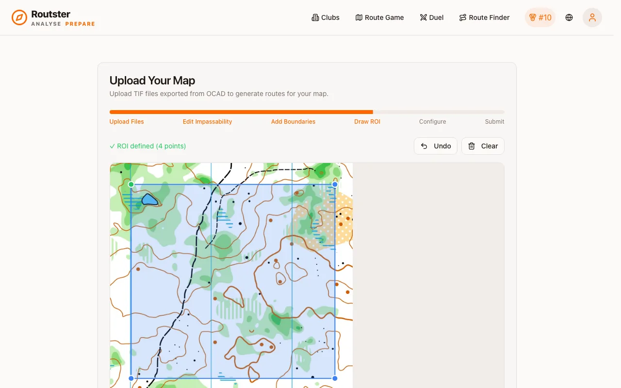Screen dimensions: 621x388
Task: Open the user profile avatar icon
Action: (x=592, y=17)
